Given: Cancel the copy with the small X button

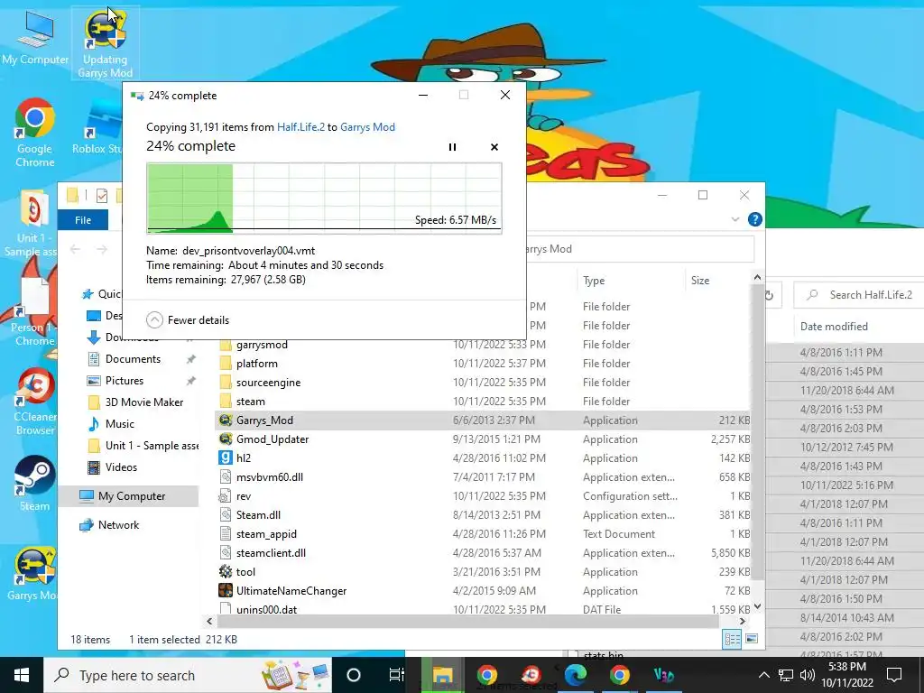Looking at the screenshot, I should pyautogui.click(x=494, y=147).
